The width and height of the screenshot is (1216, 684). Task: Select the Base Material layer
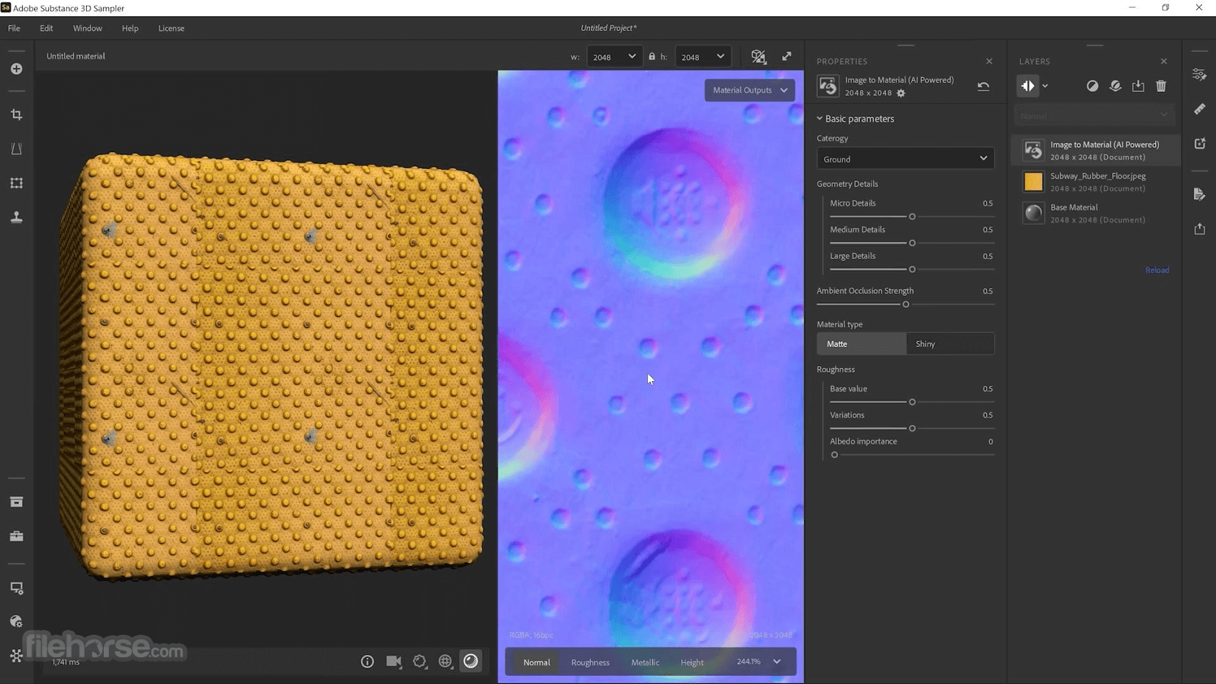coord(1096,214)
